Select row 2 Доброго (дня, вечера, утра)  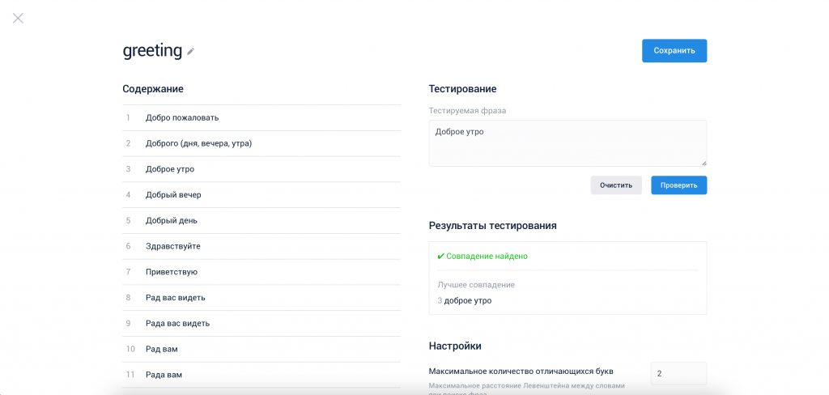click(x=198, y=143)
